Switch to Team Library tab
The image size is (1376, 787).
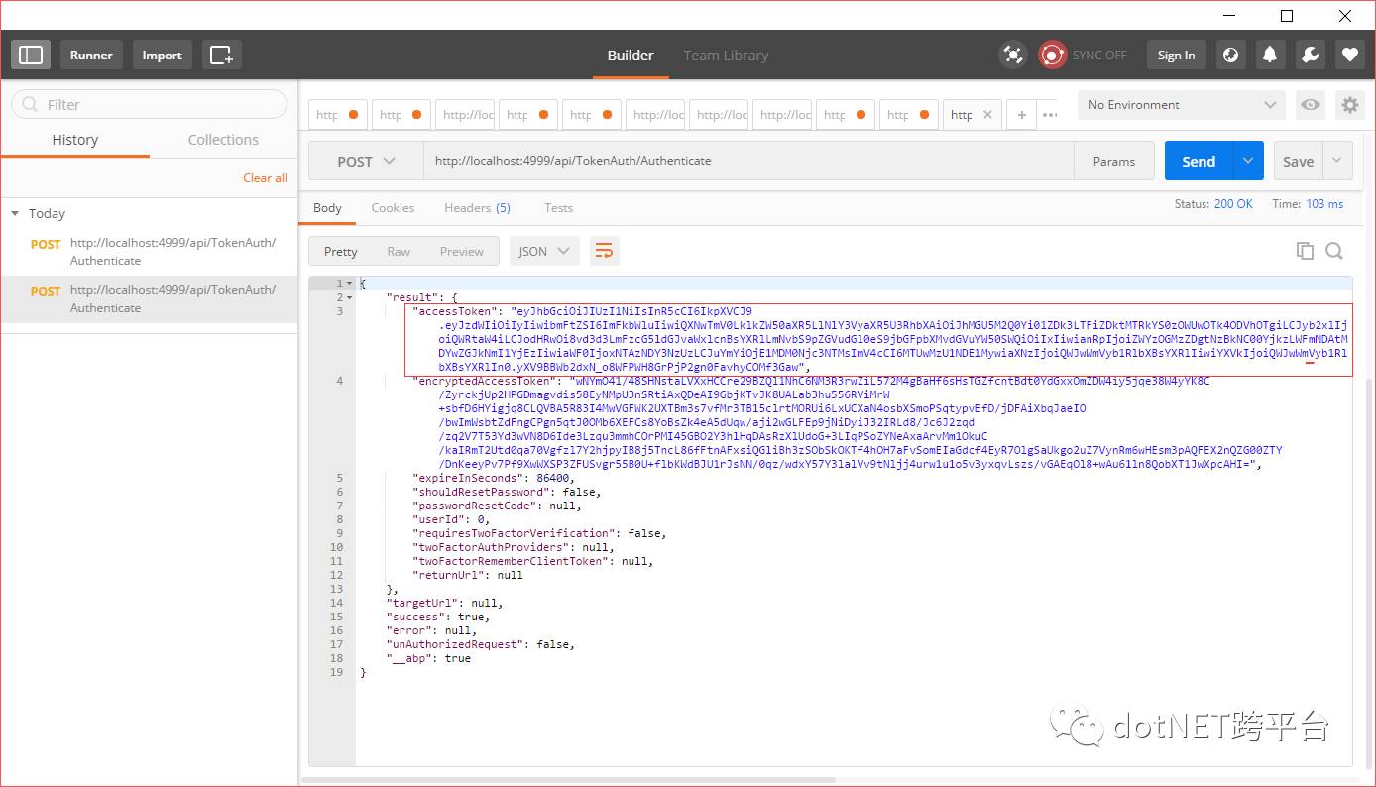click(726, 55)
